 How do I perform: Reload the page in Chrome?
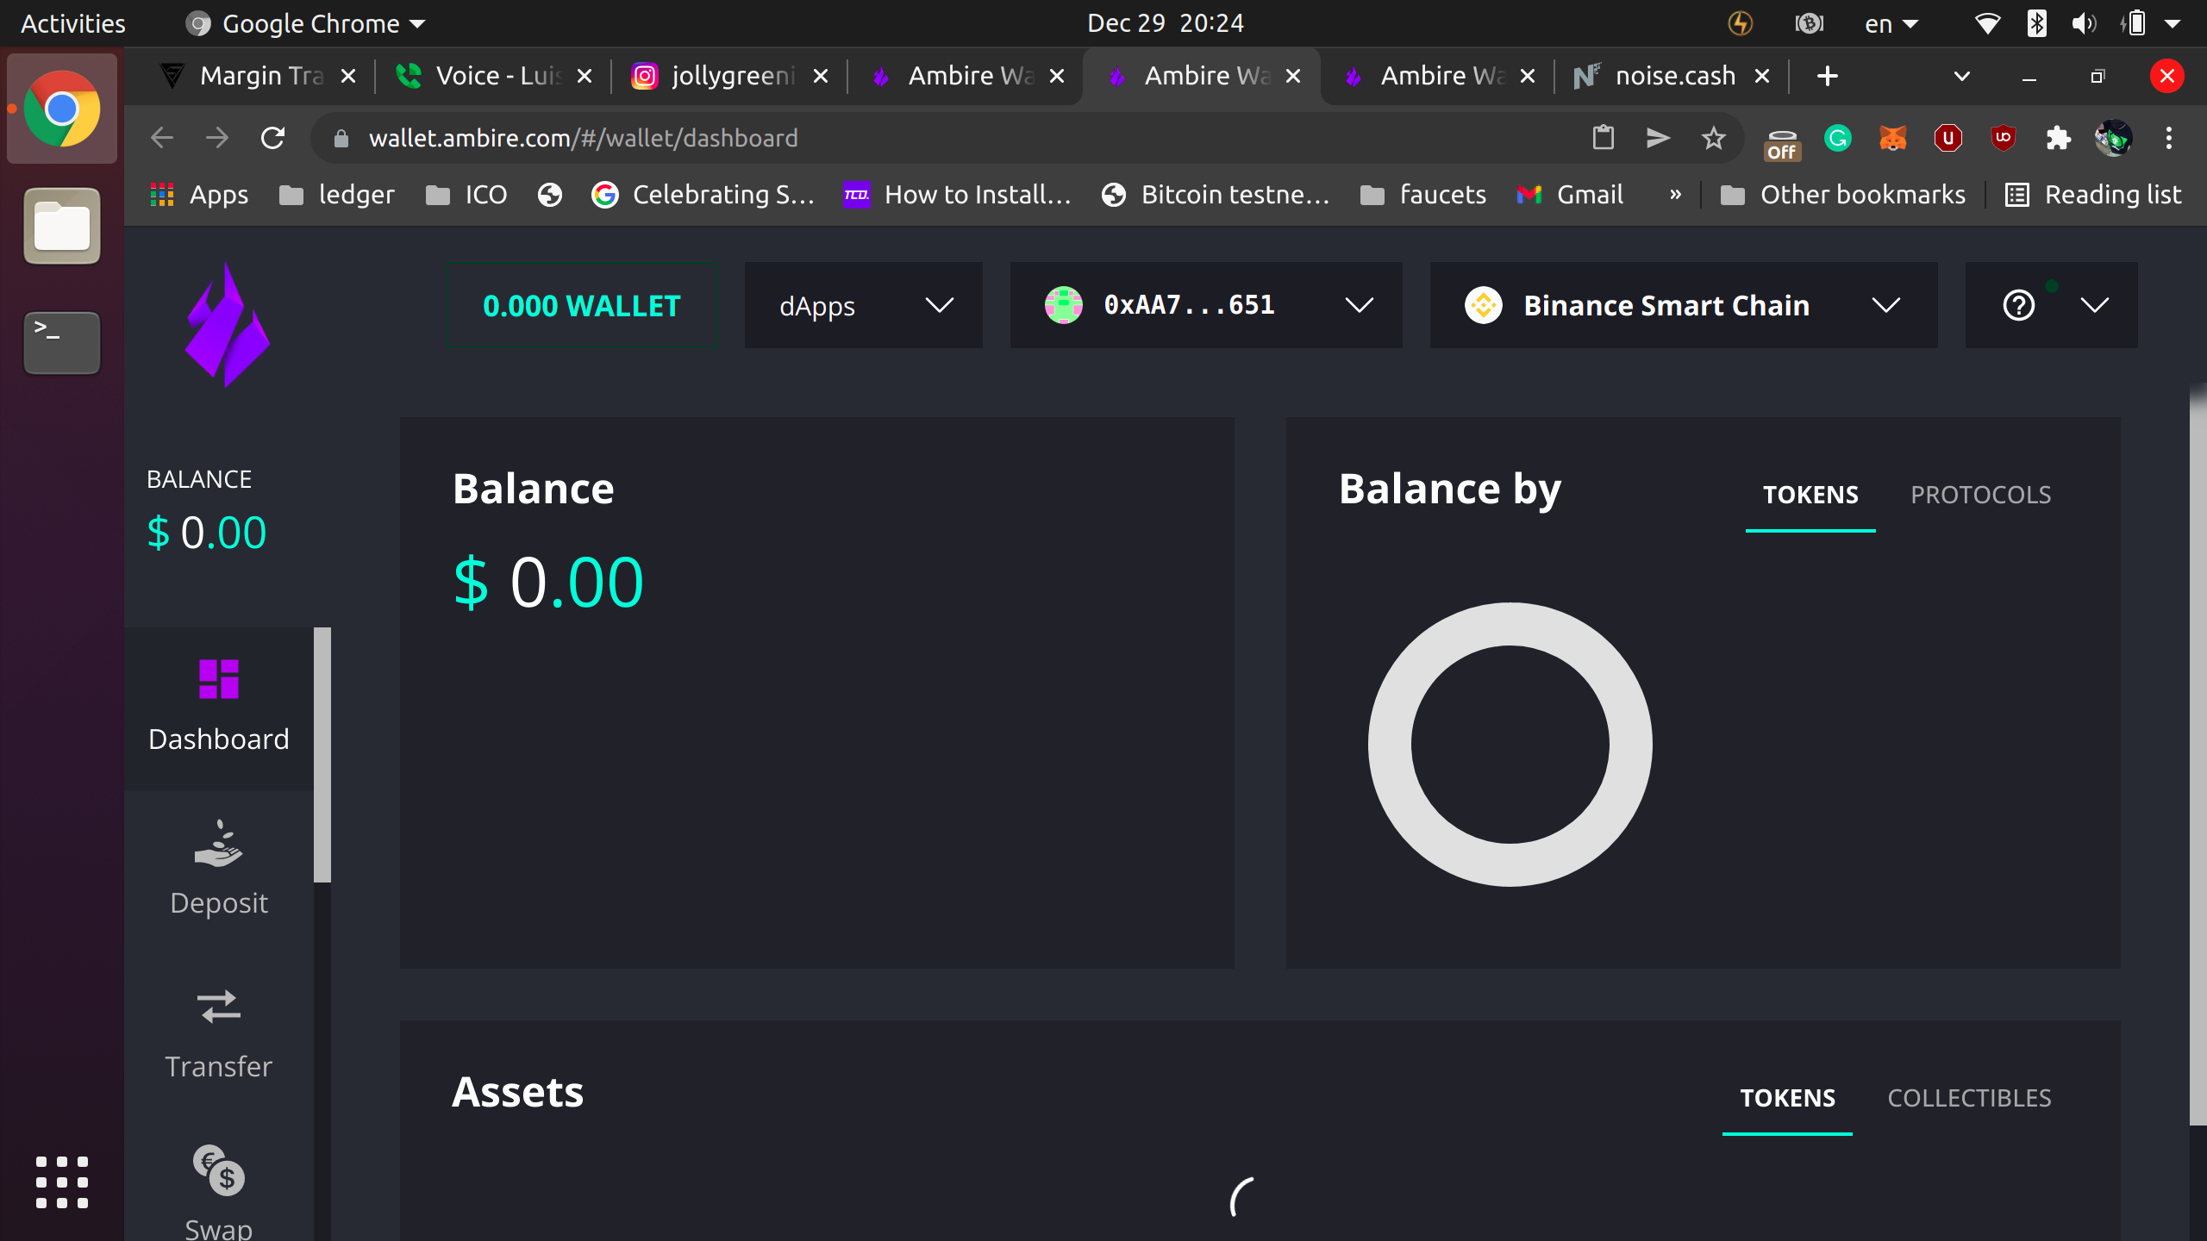(x=272, y=138)
